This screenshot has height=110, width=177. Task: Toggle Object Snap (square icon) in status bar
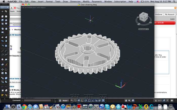point(89,101)
